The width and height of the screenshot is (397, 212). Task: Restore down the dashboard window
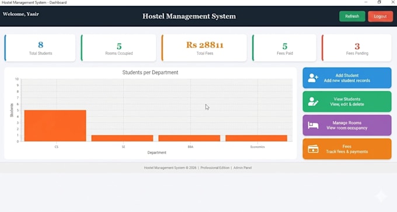[x=379, y=2]
